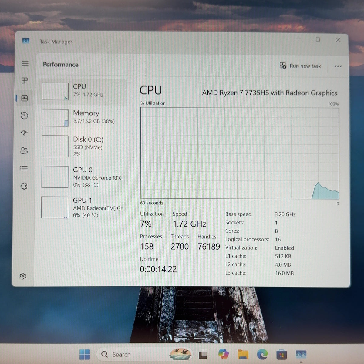
Task: Select GPU 1 AMD Radeon entry
Action: tap(83, 207)
